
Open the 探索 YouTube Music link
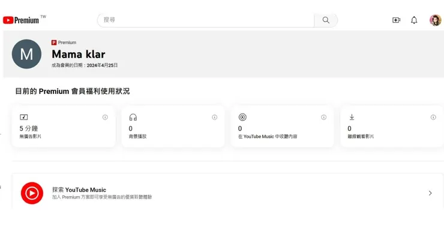tap(79, 190)
